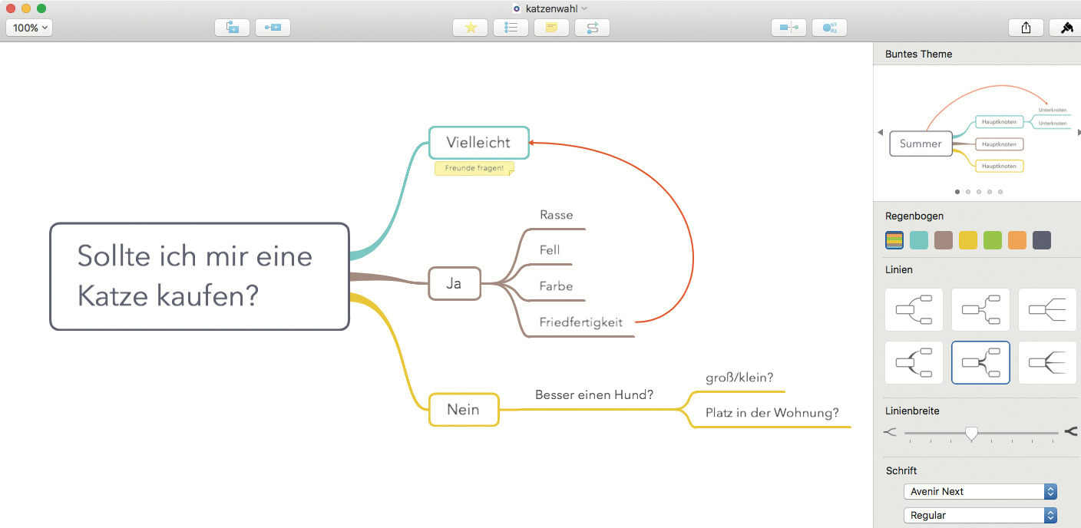Image resolution: width=1081 pixels, height=528 pixels.
Task: Select the bottom-right line style under Linien
Action: 1047,362
